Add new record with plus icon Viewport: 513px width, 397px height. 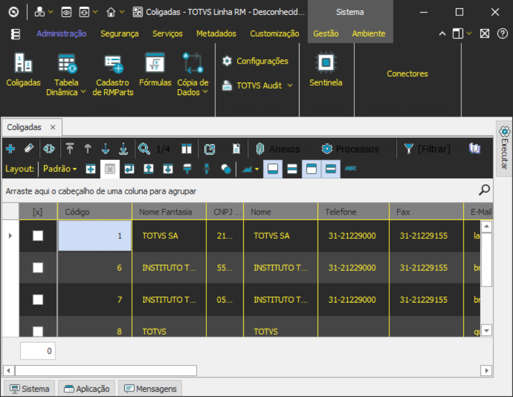pos(11,149)
